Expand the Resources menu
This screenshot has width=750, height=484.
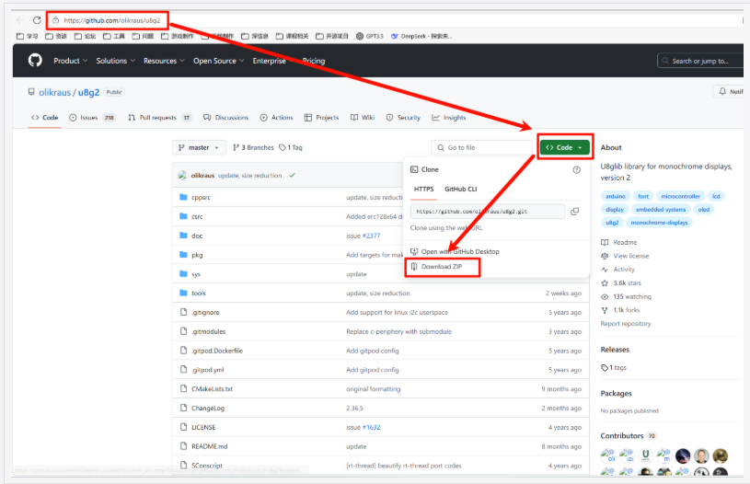tap(164, 61)
